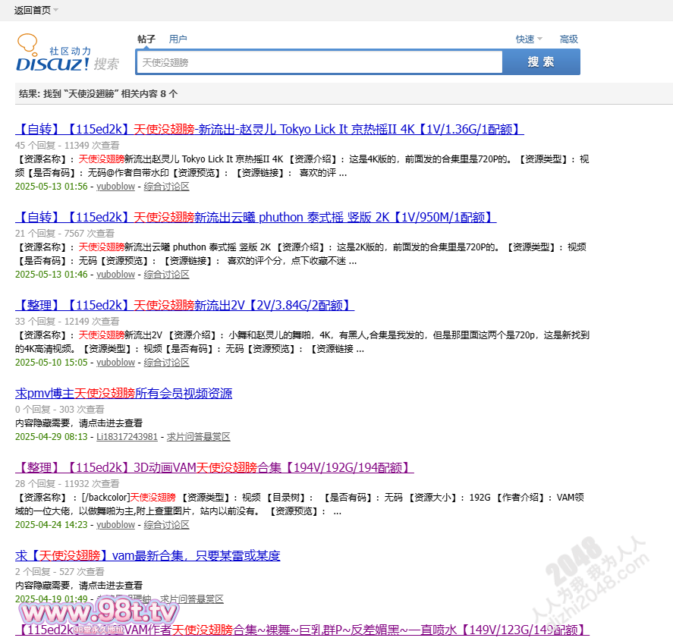Go to 综合讨论区 from the 04-24 14:23 post
Screen dimensions: 673x641
166,525
